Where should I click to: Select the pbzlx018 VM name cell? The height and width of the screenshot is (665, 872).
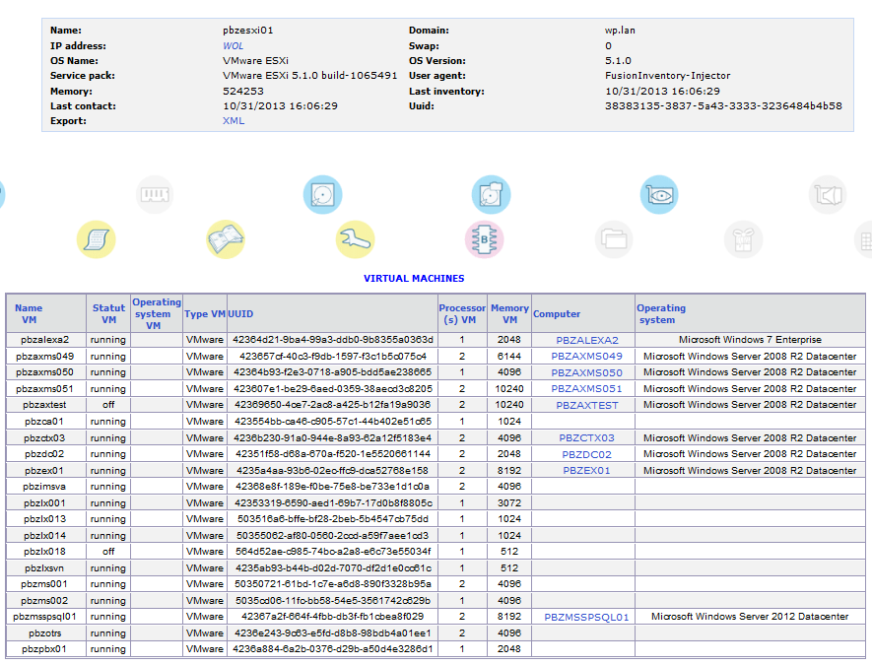point(44,552)
